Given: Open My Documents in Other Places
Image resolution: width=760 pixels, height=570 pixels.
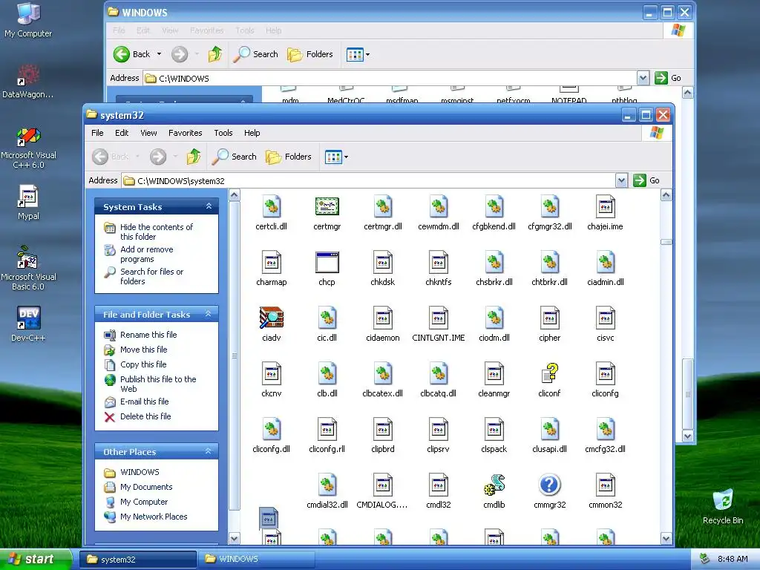Looking at the screenshot, I should [146, 487].
